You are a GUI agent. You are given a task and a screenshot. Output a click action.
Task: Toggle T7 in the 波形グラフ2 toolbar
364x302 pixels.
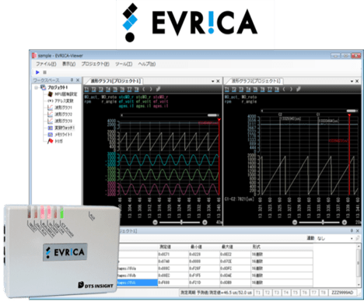point(270,90)
